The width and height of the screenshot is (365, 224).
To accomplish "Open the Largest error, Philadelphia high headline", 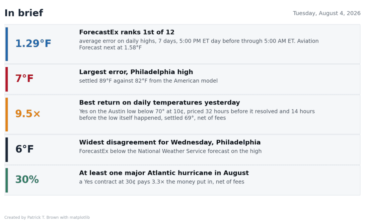I will [136, 72].
